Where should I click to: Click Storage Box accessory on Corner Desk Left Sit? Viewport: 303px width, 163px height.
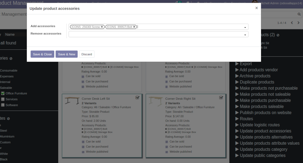[98, 132]
